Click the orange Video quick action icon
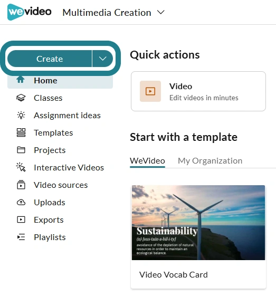This screenshot has height=296, width=276. (150, 91)
